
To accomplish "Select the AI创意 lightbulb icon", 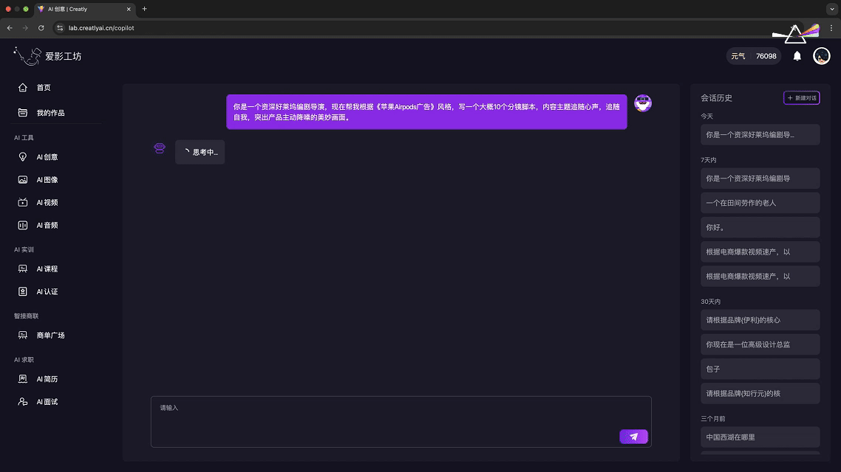I will (x=22, y=157).
